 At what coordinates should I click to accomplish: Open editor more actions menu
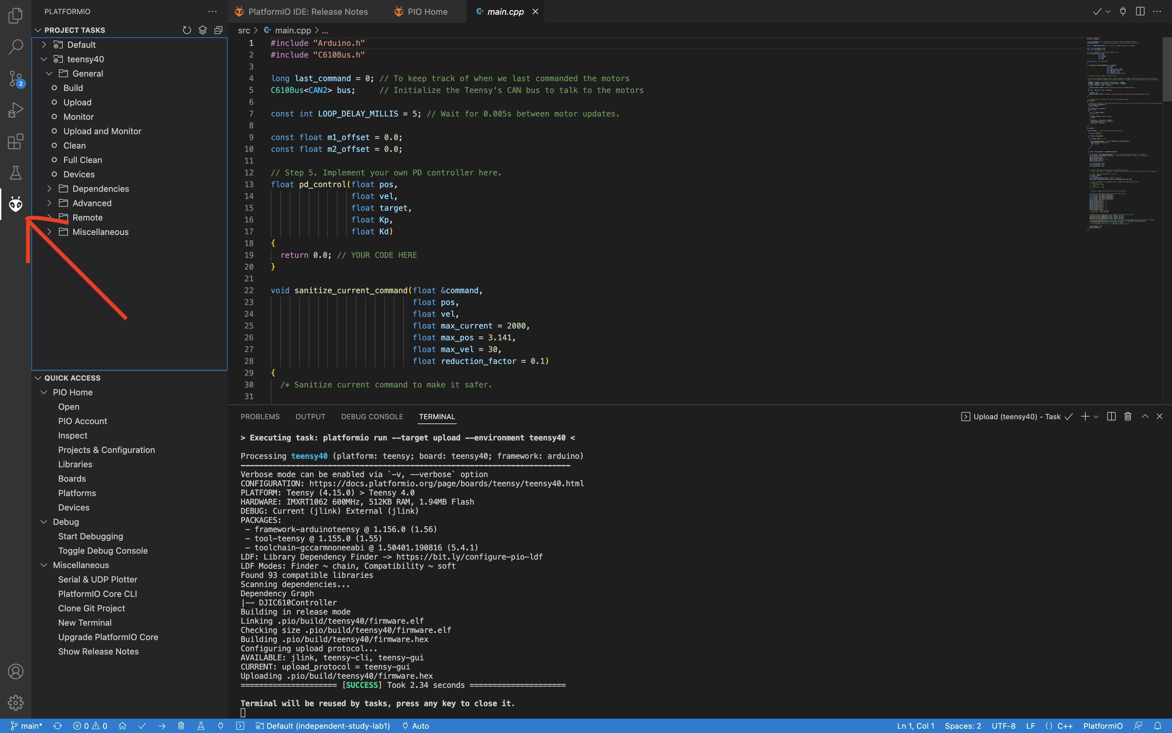point(1157,12)
